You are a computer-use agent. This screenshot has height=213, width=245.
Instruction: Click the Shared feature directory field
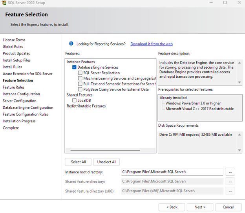click(172, 182)
